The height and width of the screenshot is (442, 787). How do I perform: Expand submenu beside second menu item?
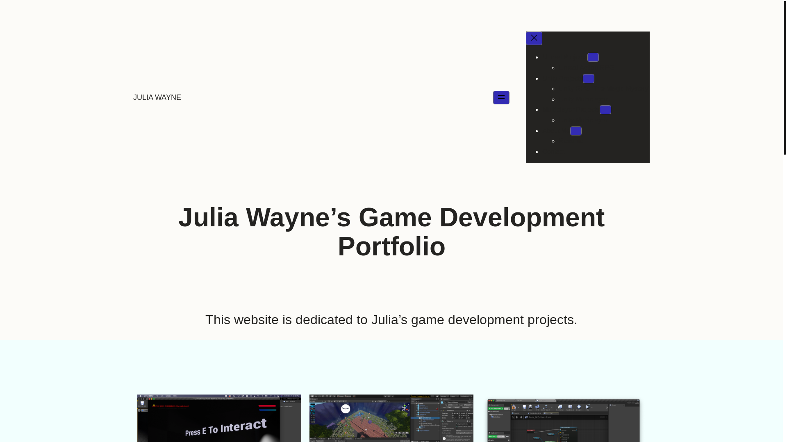coord(588,79)
